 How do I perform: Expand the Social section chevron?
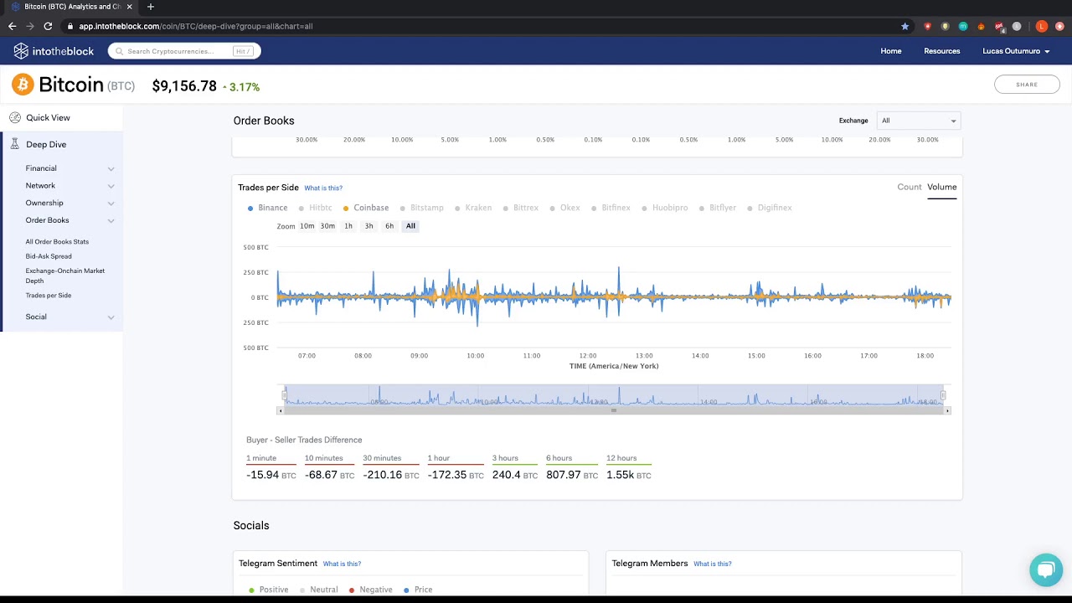111,317
